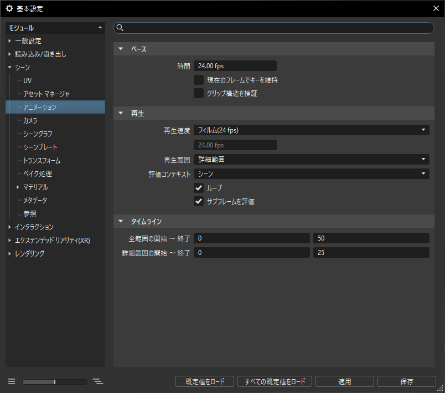Expand the レンダリング tree node

tap(9, 253)
